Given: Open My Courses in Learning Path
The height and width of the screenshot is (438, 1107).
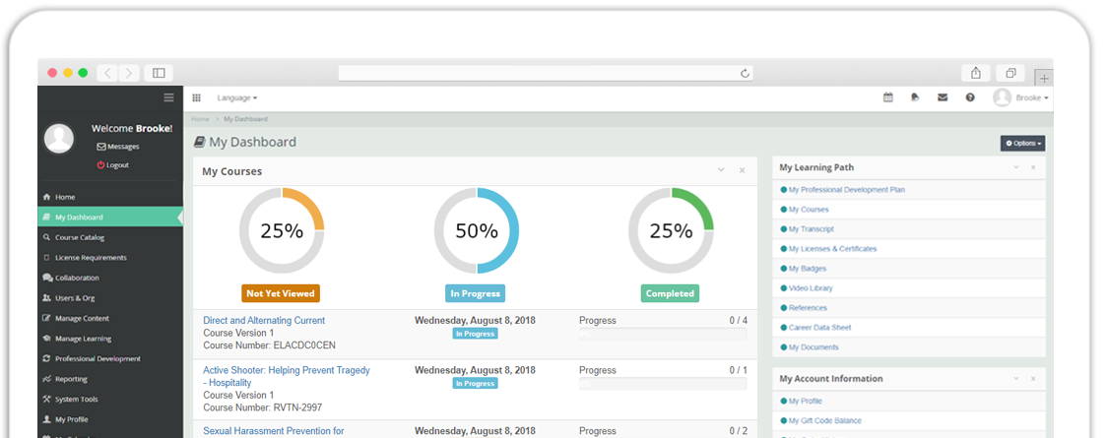Looking at the screenshot, I should pyautogui.click(x=809, y=210).
